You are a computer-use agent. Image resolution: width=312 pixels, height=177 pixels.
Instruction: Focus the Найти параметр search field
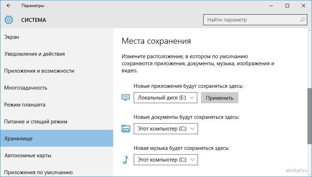255,20
